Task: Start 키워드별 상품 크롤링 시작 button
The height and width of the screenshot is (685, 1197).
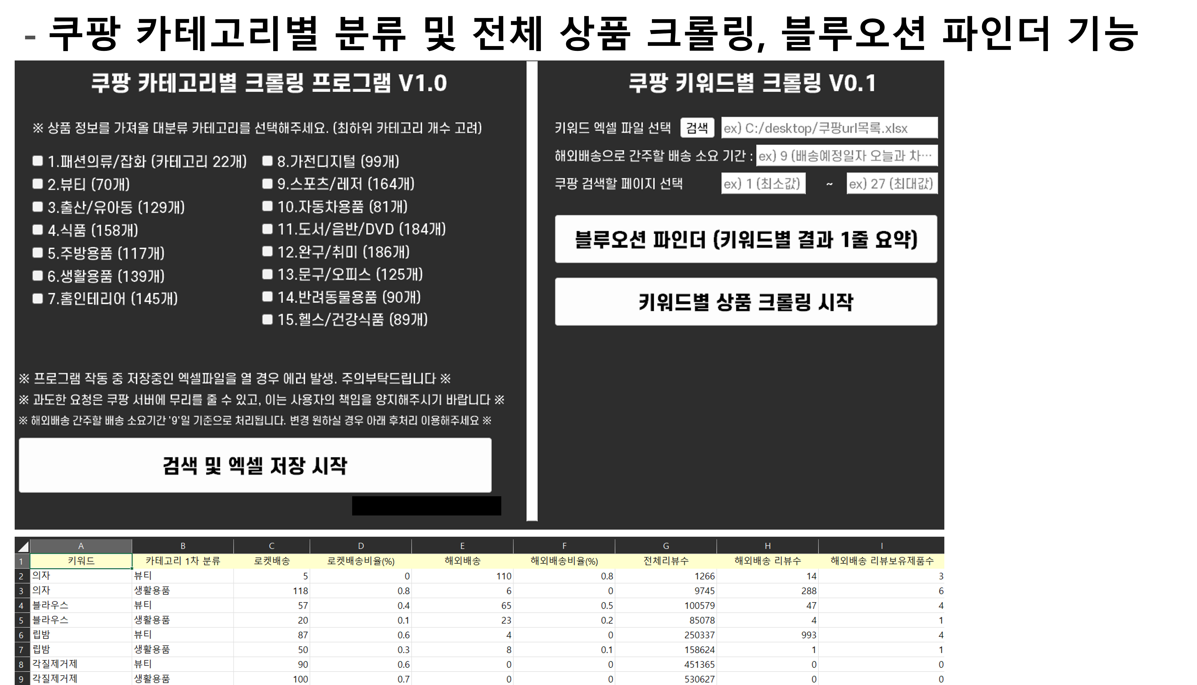Action: 746,302
